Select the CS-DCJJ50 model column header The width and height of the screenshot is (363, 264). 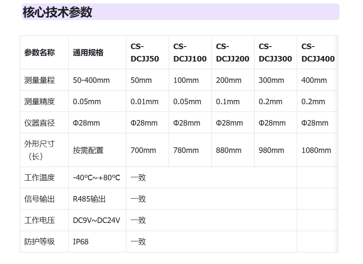(x=145, y=53)
